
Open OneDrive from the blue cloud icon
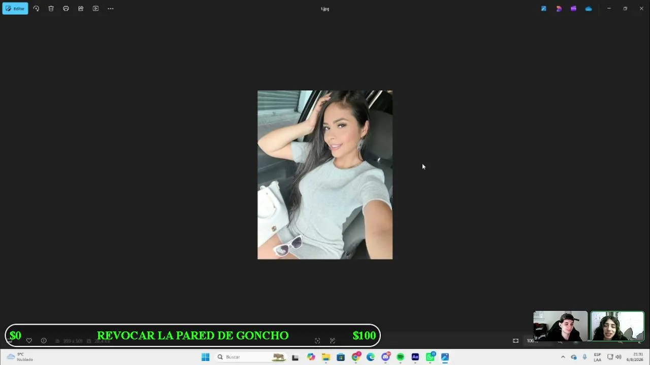[589, 9]
